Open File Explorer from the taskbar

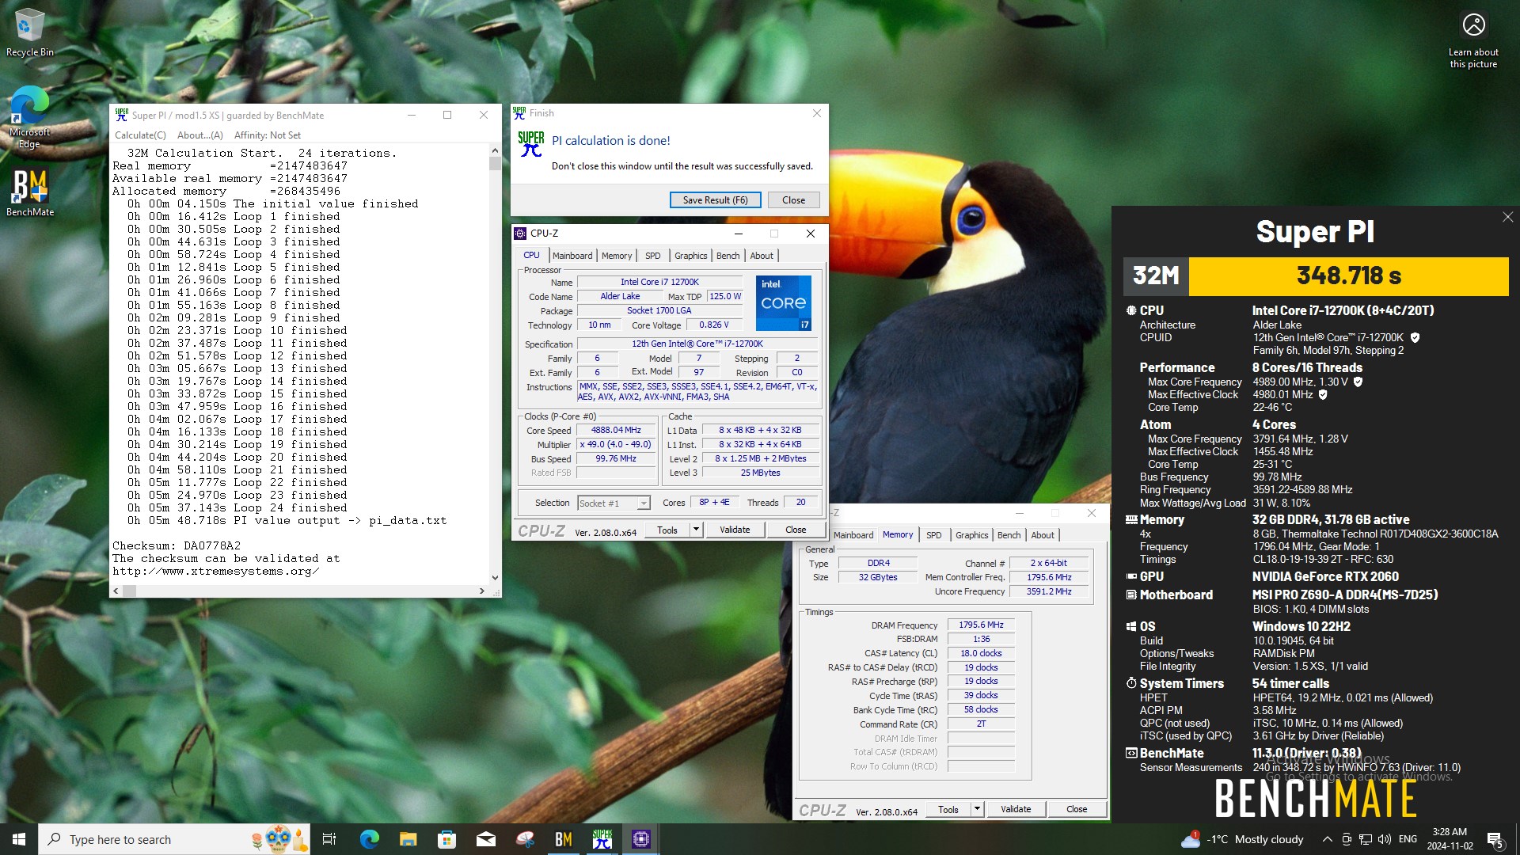point(408,839)
